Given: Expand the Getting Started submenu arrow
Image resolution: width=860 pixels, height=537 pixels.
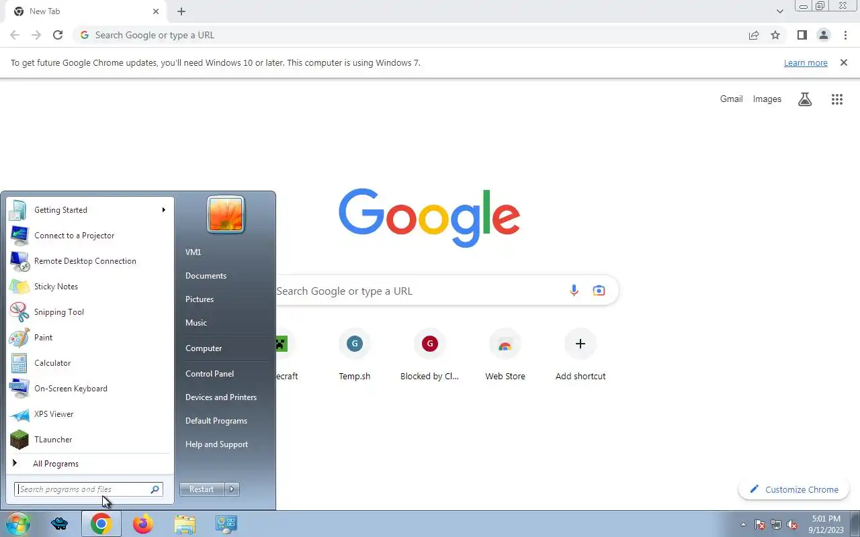Looking at the screenshot, I should tap(163, 210).
